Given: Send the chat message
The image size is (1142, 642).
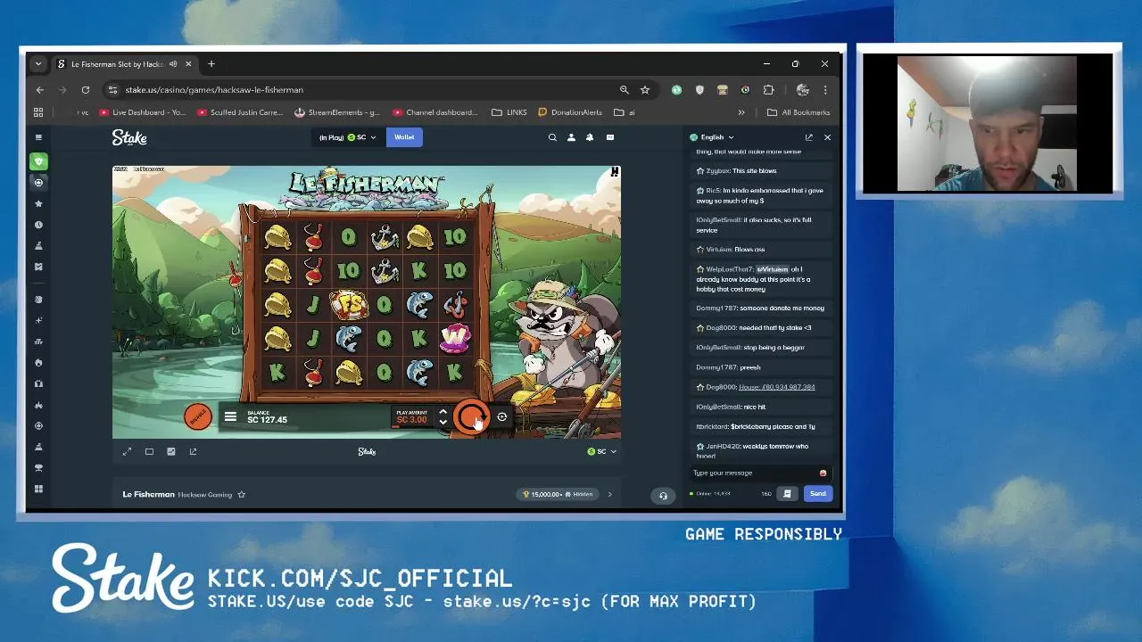Looking at the screenshot, I should coord(817,493).
